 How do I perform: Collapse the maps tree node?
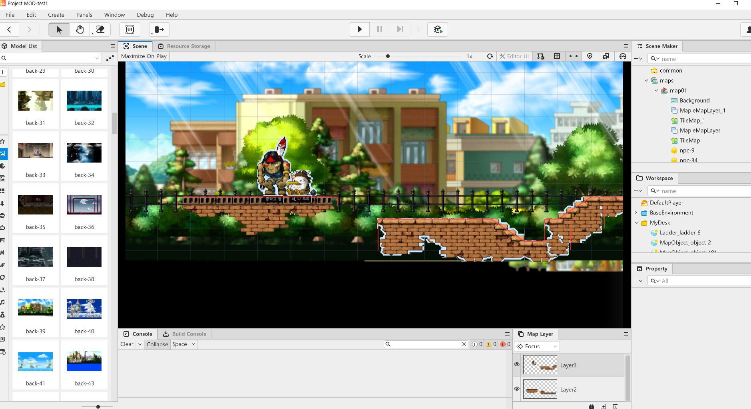click(646, 81)
